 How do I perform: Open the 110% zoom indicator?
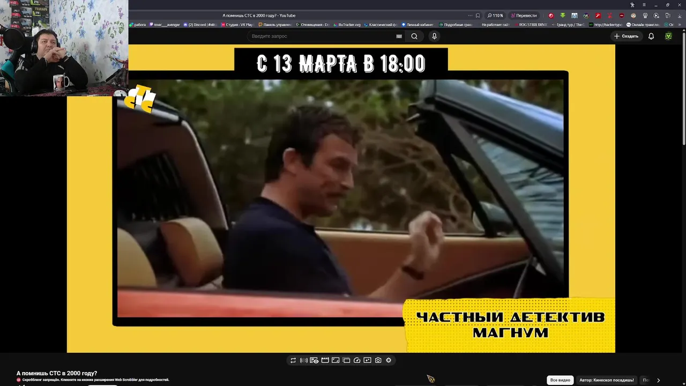(495, 16)
